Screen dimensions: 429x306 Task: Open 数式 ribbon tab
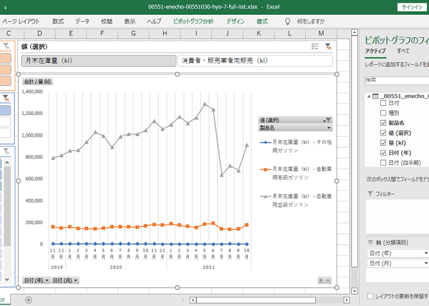point(58,21)
